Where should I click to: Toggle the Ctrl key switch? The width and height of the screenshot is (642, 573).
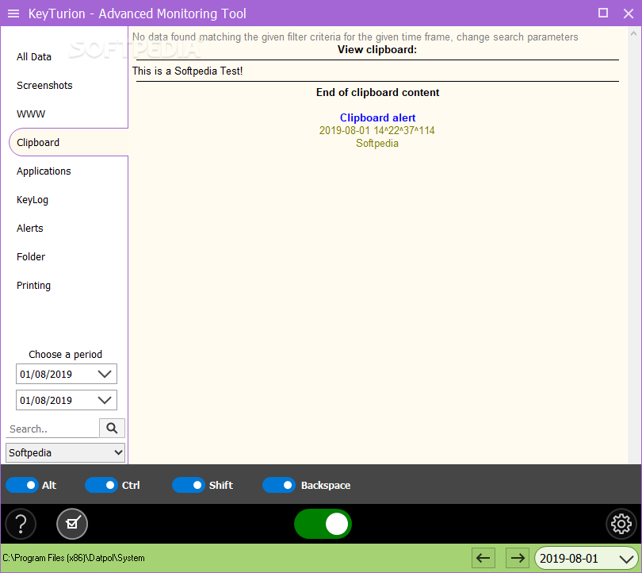tap(101, 485)
